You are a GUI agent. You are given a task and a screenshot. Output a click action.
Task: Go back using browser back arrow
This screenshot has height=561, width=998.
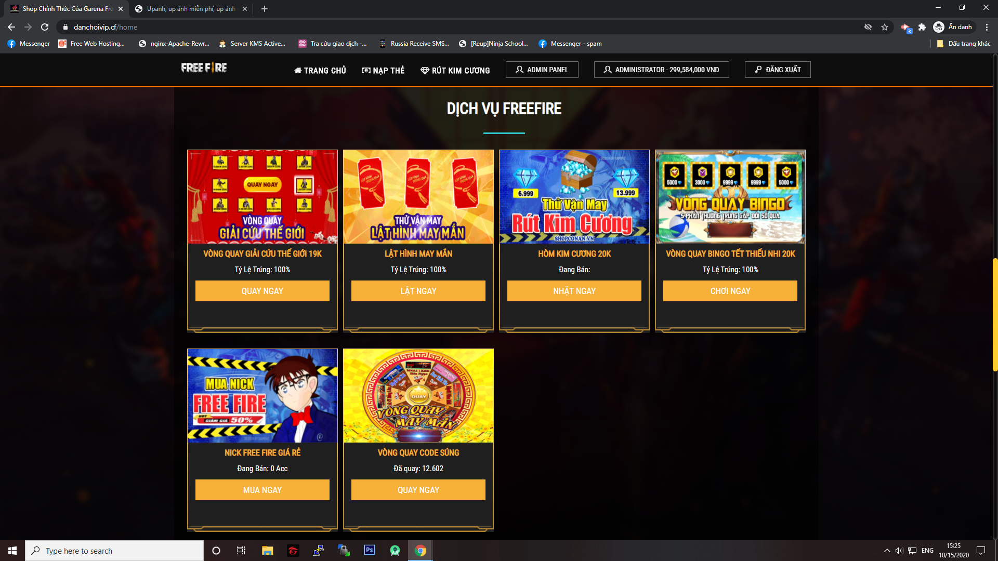(11, 27)
